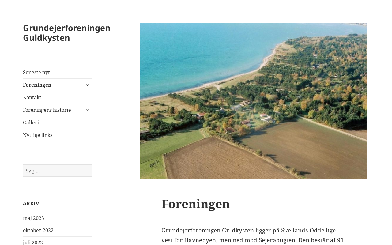Open the Seneste nyt menu item
This screenshot has height=245, width=392.
(36, 72)
